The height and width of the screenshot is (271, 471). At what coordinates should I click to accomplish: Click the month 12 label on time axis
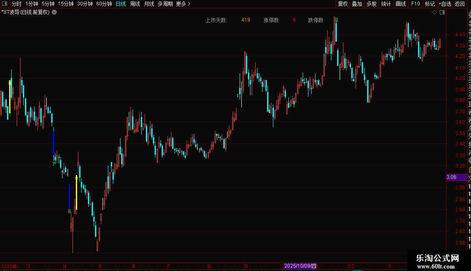pyautogui.click(x=351, y=266)
